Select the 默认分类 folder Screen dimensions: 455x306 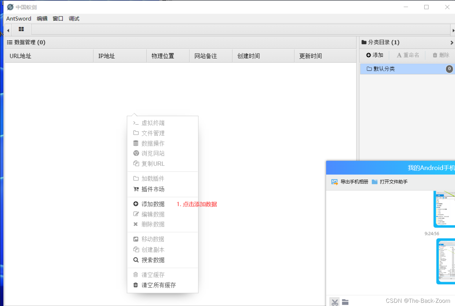407,69
